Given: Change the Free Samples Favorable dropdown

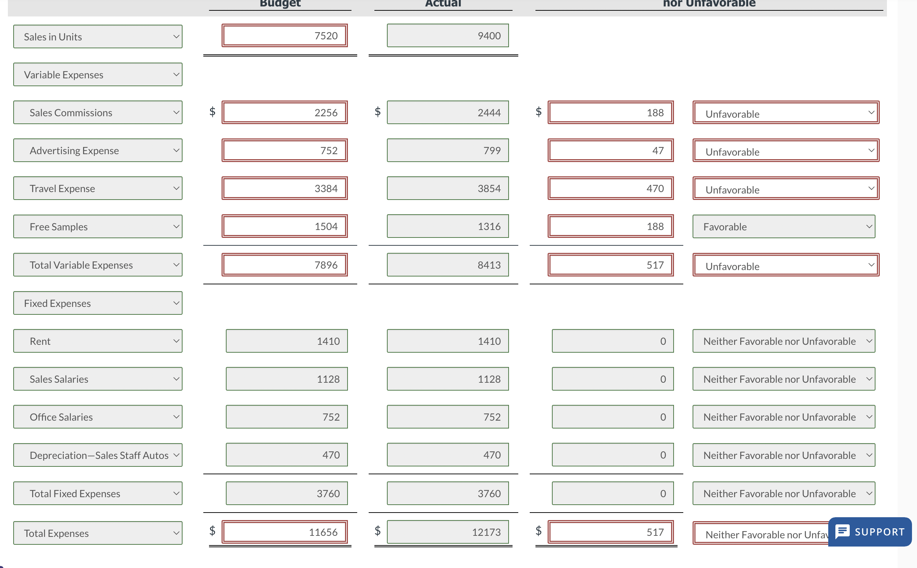Looking at the screenshot, I should (x=783, y=226).
